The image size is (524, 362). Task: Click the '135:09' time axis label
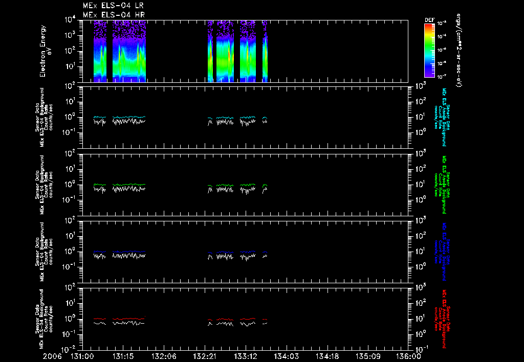click(368, 356)
